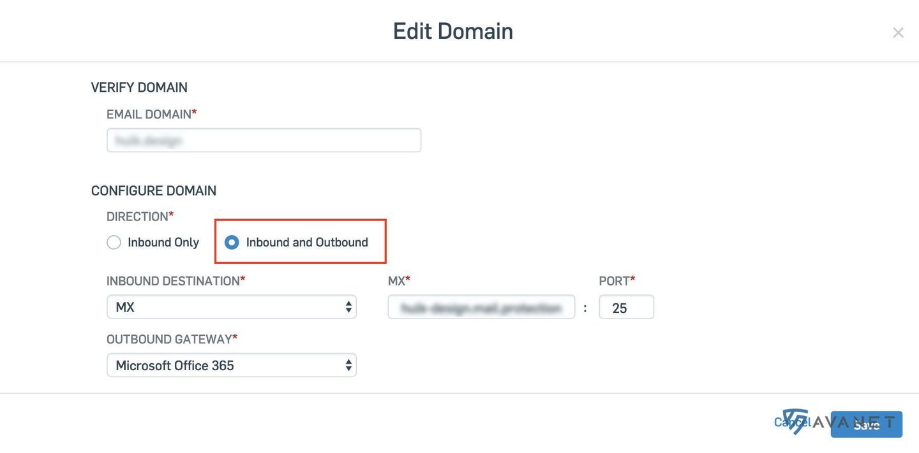Click into the Port field showing 25

pyautogui.click(x=626, y=307)
